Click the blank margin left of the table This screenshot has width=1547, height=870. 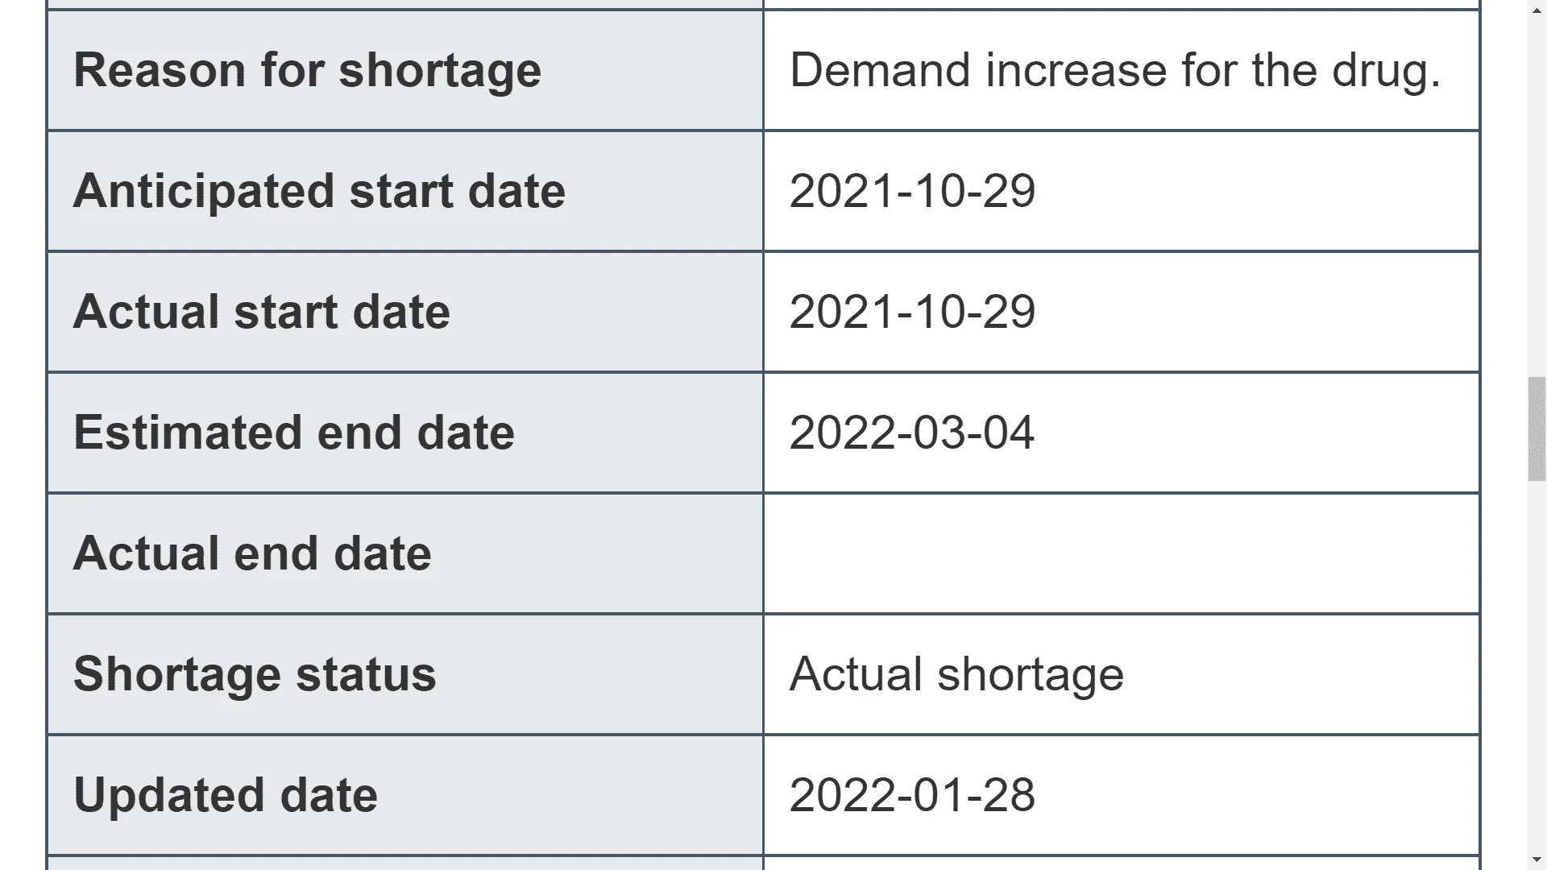(23, 435)
